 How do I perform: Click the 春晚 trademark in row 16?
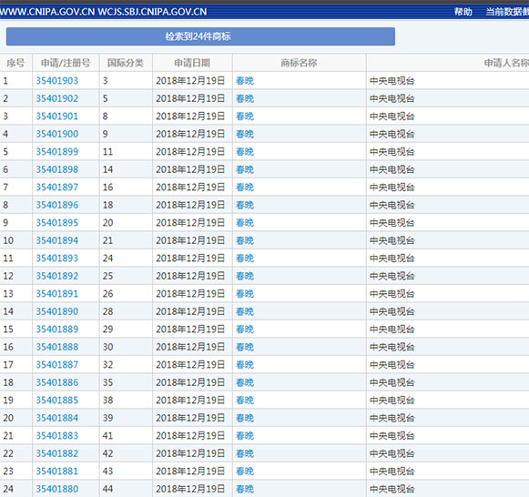245,347
